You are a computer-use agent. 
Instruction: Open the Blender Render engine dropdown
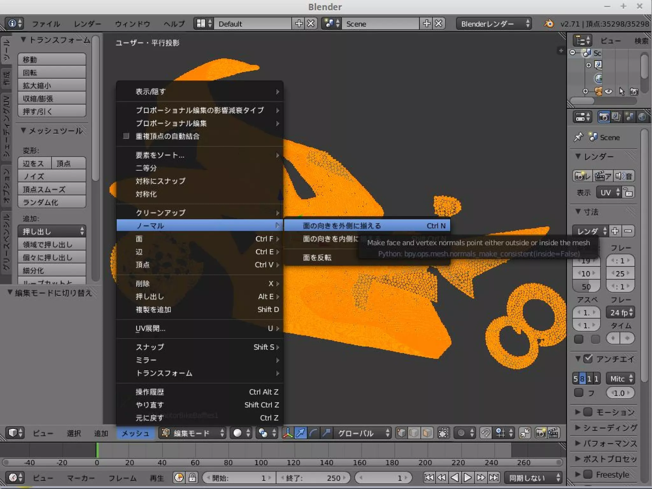tap(494, 24)
